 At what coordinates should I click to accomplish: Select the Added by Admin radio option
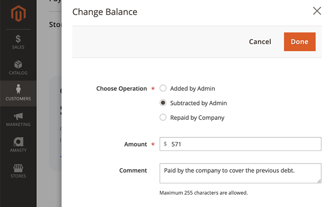pos(163,88)
